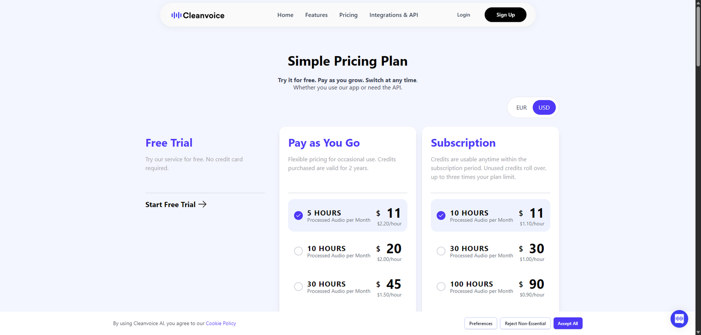This screenshot has width=701, height=335.
Task: Select the 10 Hours pay-as-you-go option for $20
Action: click(298, 251)
